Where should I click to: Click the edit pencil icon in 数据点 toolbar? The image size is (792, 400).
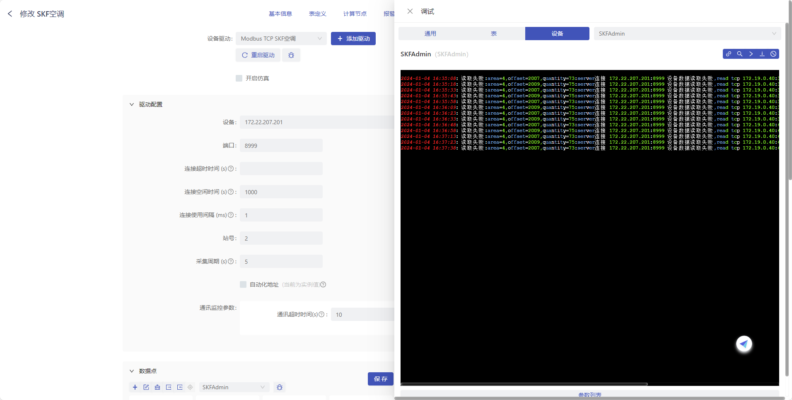coord(146,387)
